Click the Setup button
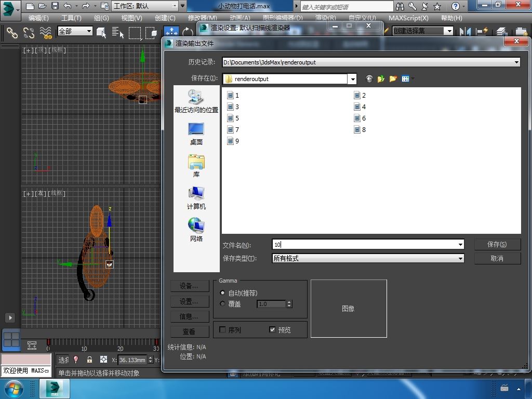The image size is (532, 399). pyautogui.click(x=190, y=301)
